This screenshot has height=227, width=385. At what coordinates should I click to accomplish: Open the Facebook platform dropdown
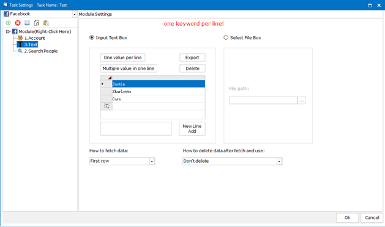click(x=75, y=14)
